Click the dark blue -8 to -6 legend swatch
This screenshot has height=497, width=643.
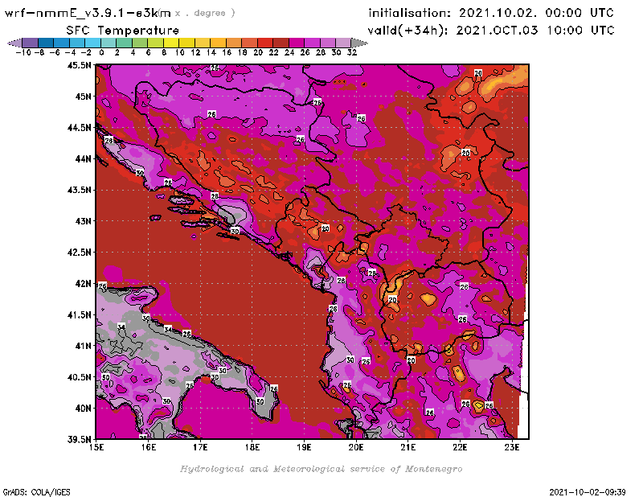click(46, 43)
